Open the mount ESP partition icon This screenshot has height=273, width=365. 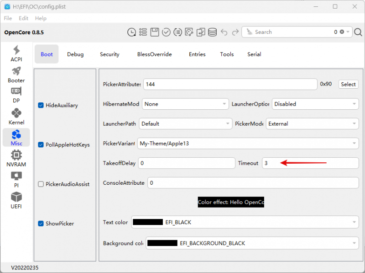click(x=189, y=32)
